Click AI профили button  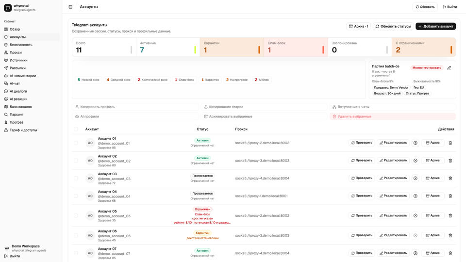tap(135, 116)
